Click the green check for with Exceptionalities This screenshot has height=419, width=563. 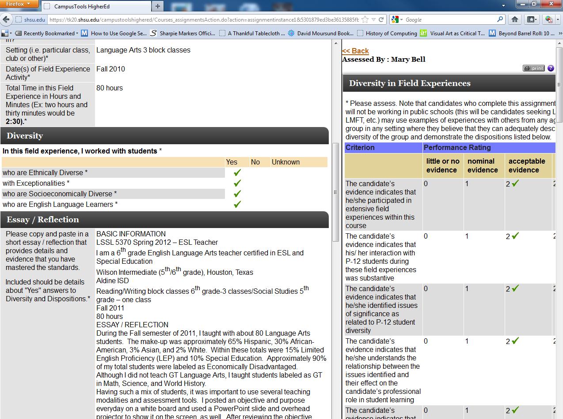point(236,183)
